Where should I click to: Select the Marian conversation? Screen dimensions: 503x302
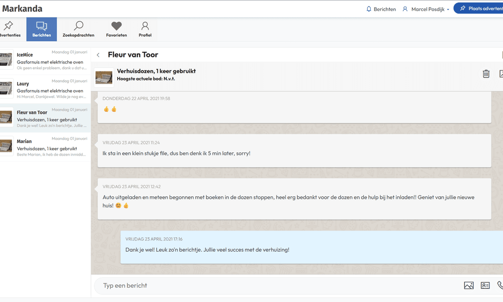pyautogui.click(x=45, y=147)
